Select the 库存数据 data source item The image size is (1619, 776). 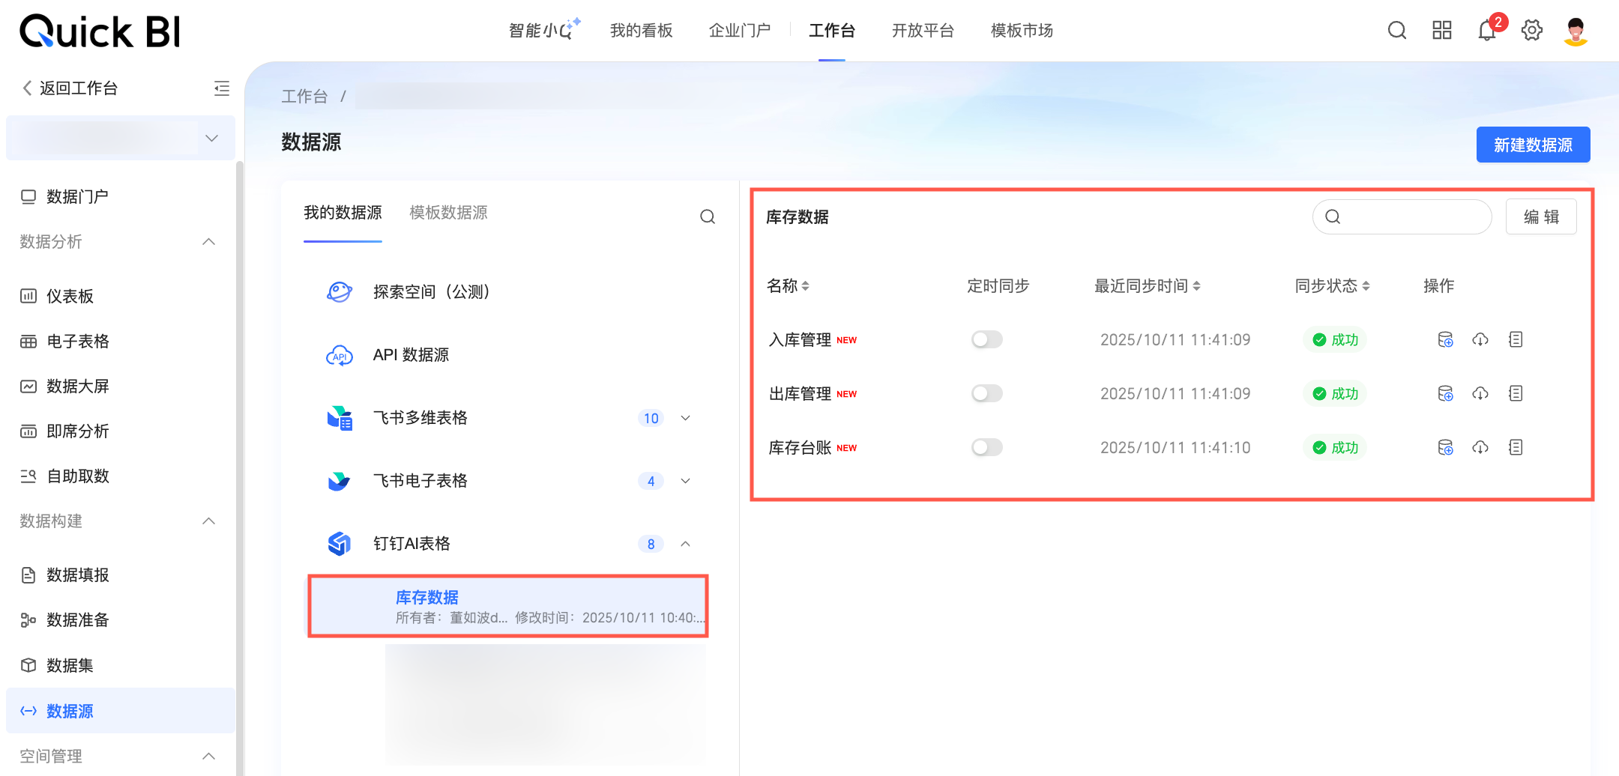coord(507,606)
